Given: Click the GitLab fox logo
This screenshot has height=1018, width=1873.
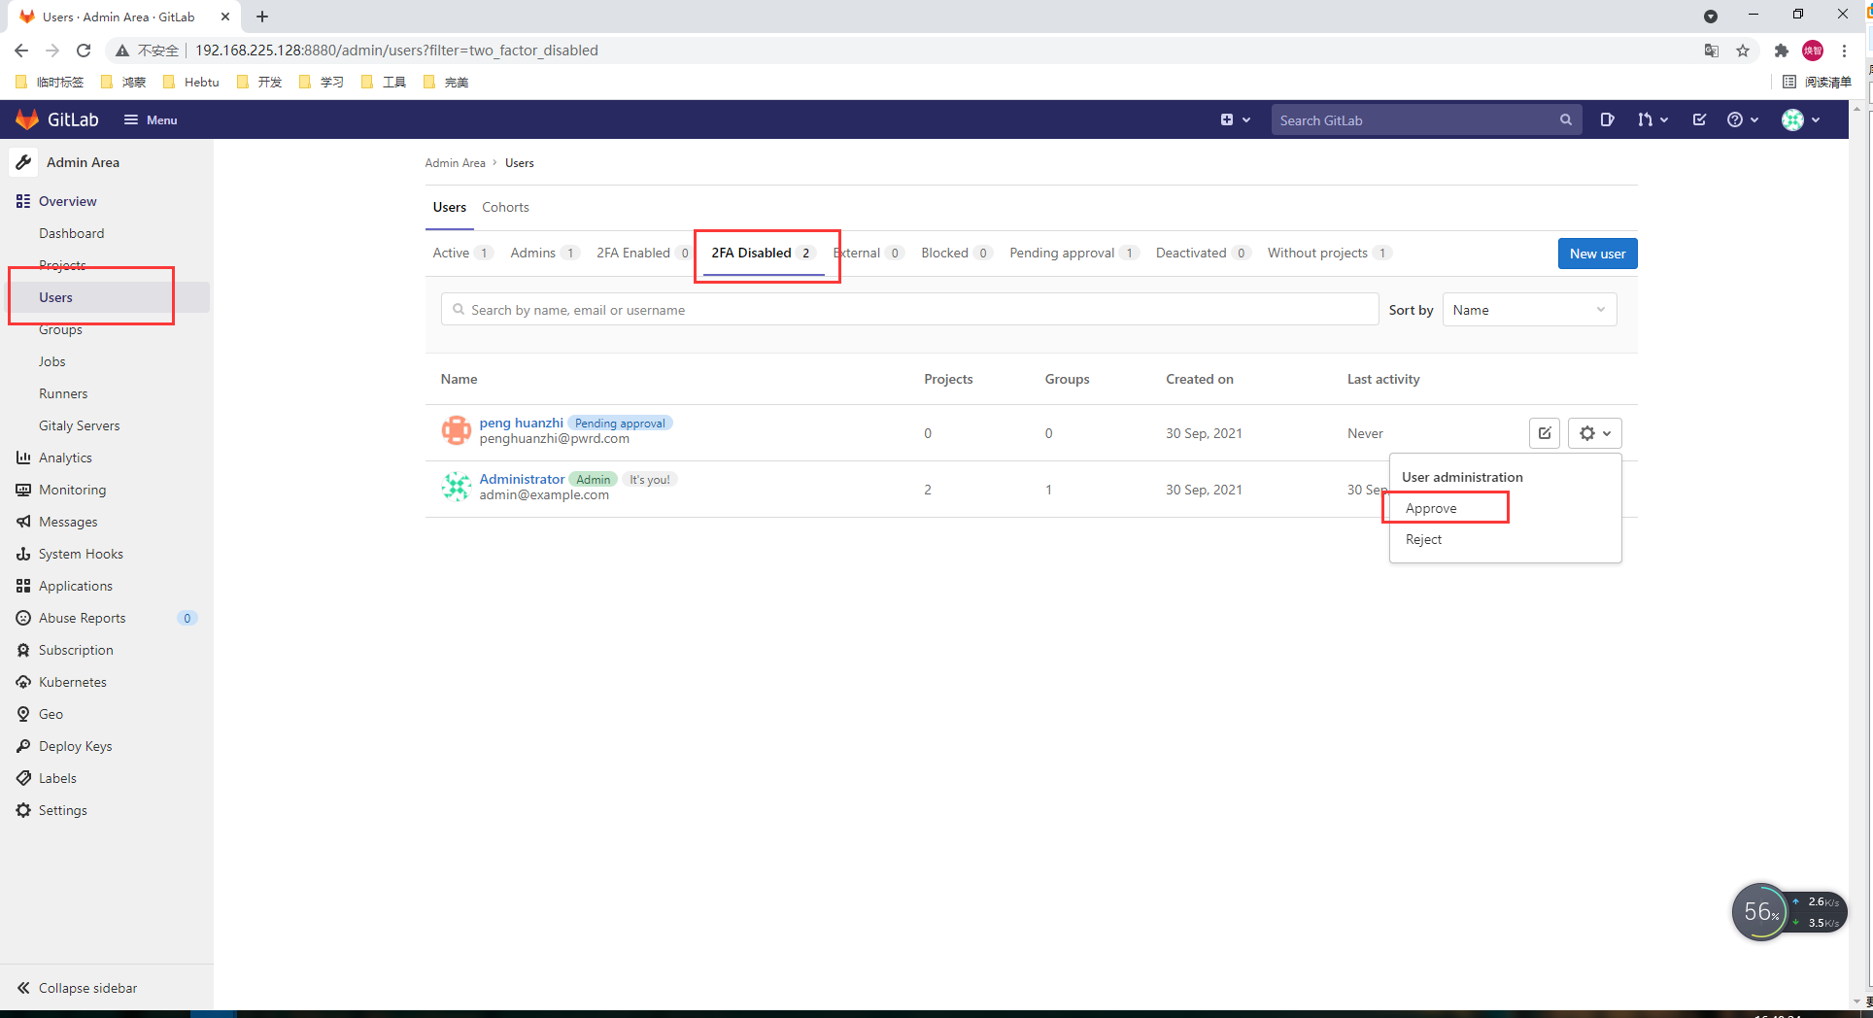Looking at the screenshot, I should pyautogui.click(x=27, y=119).
